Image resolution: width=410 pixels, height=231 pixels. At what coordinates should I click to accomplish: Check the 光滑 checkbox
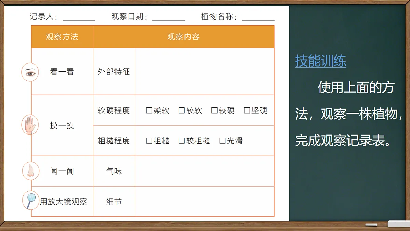click(x=221, y=140)
